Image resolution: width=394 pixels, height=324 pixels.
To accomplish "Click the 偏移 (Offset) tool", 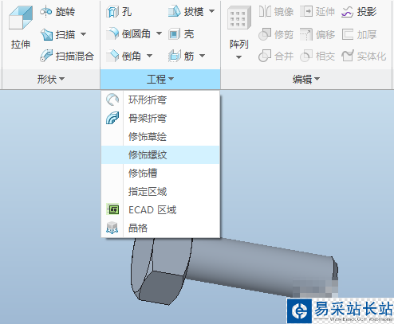I will 317,34.
